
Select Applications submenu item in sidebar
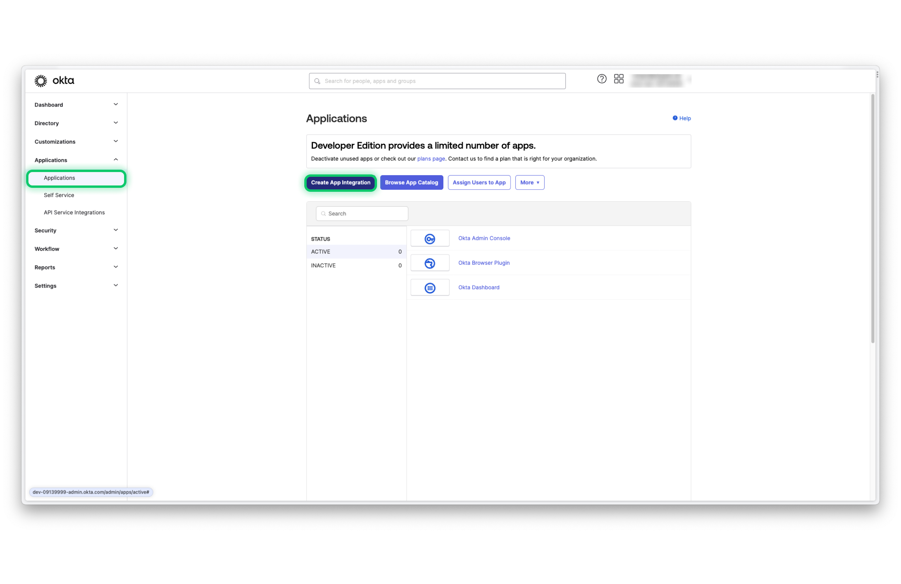tap(76, 178)
